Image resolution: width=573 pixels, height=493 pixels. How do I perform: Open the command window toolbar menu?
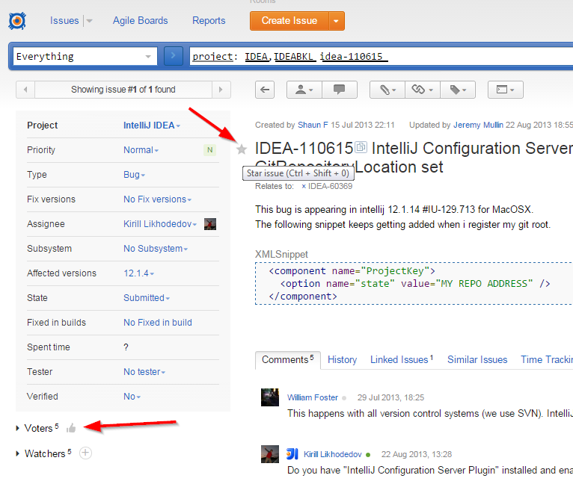(x=506, y=90)
